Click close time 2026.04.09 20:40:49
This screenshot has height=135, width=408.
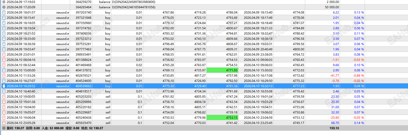pos(258,49)
